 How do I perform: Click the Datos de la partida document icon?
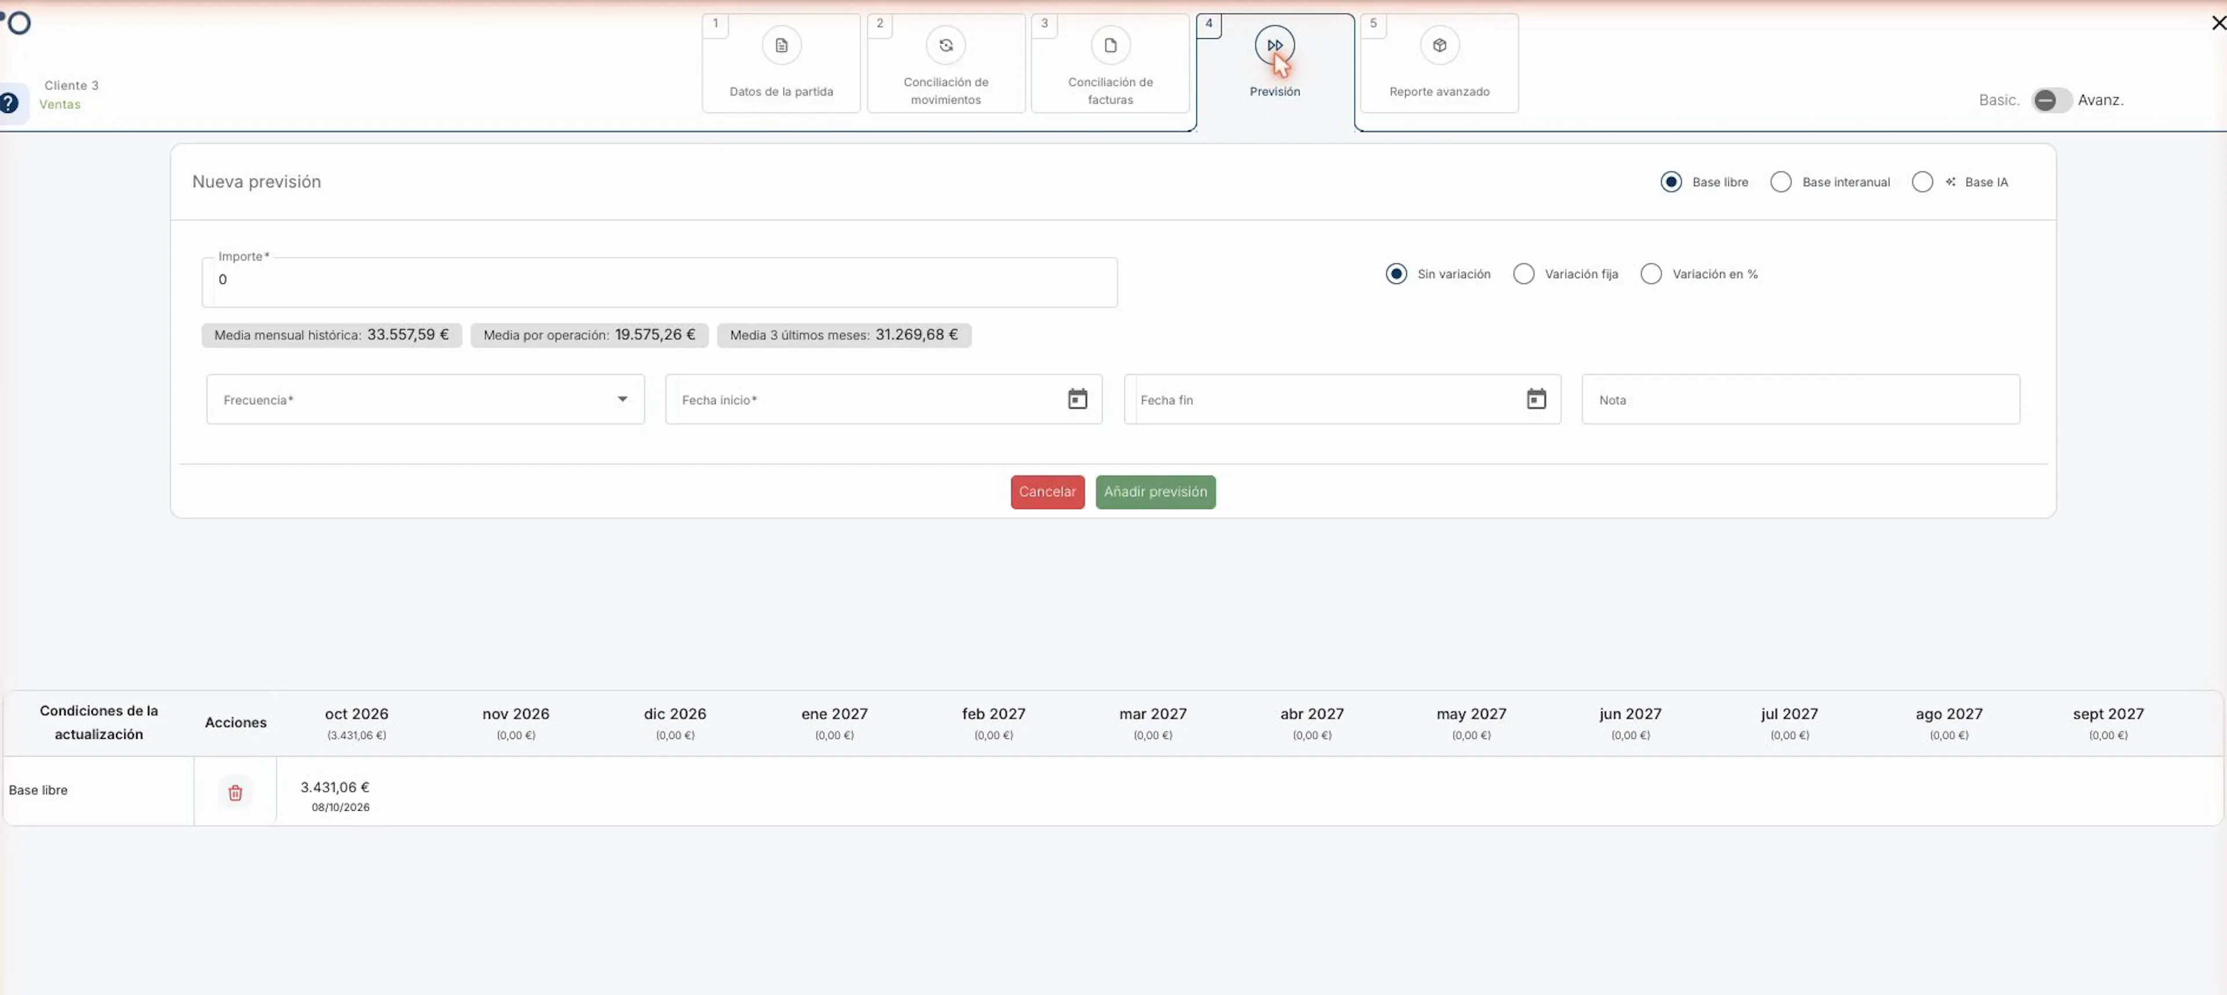pyautogui.click(x=781, y=46)
